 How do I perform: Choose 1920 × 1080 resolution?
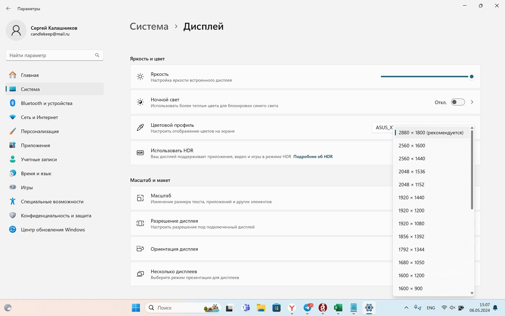[x=432, y=224]
